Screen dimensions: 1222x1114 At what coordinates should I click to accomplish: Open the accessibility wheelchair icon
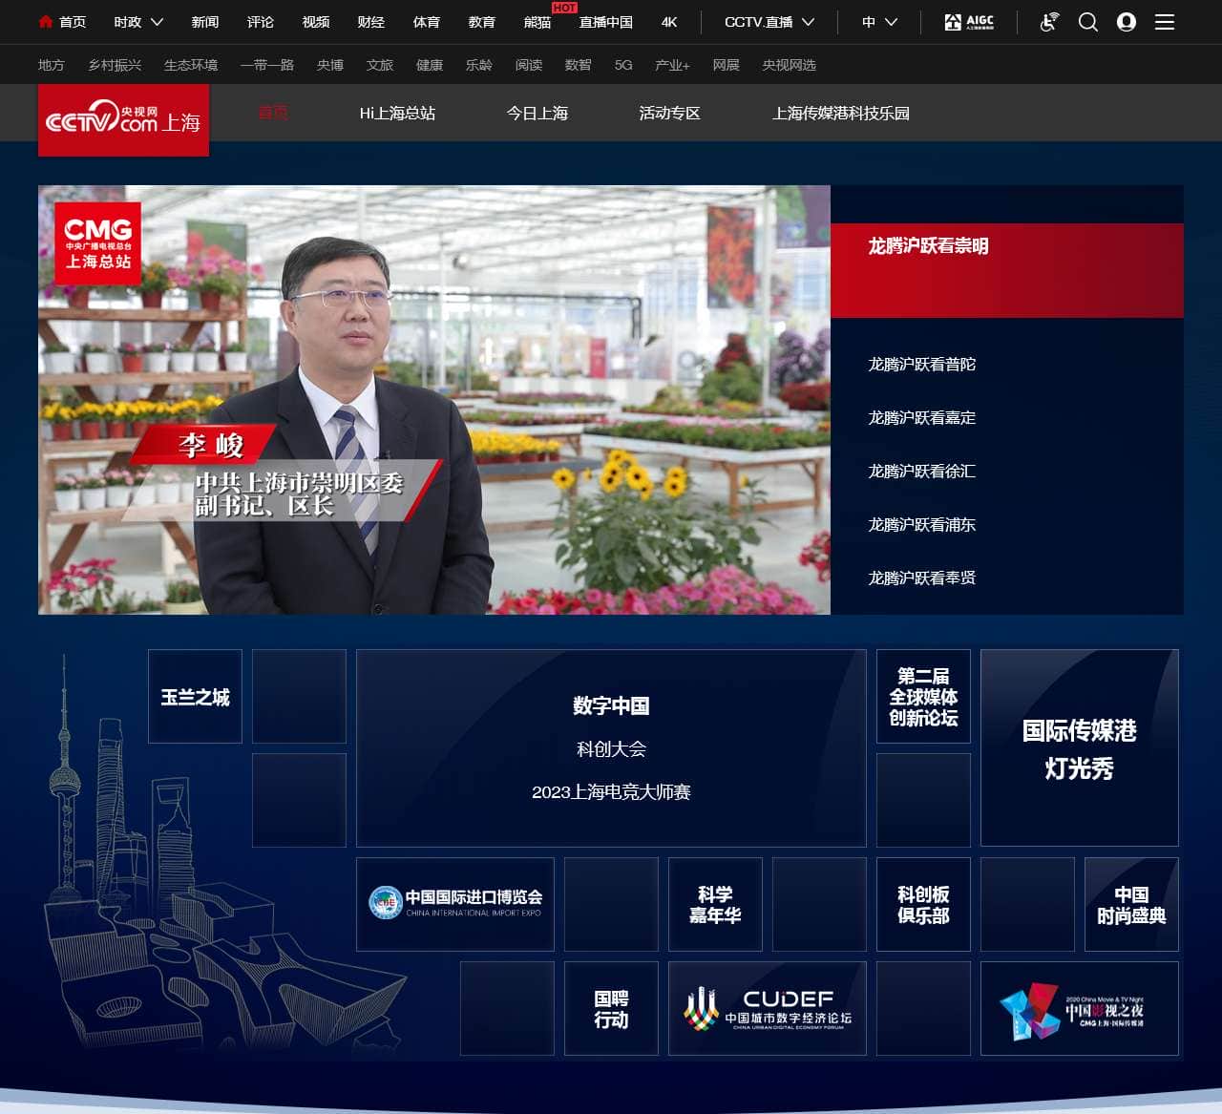[x=1049, y=22]
